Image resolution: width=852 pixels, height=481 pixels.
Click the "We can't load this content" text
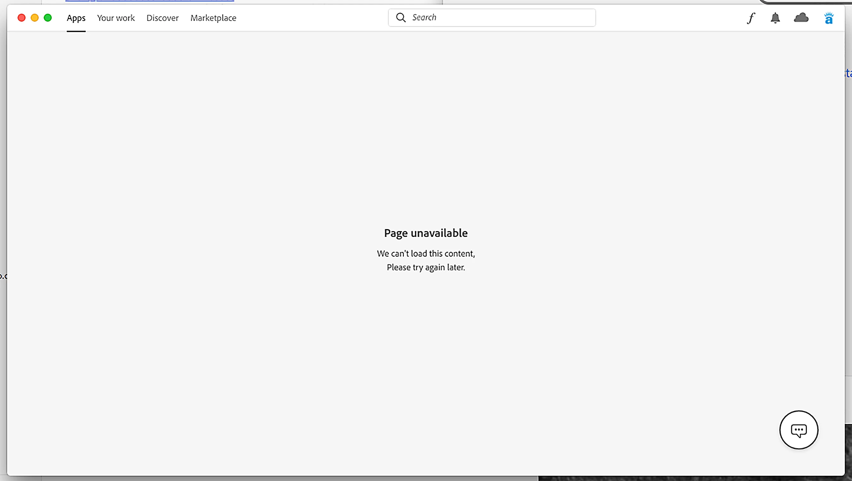[x=426, y=253]
